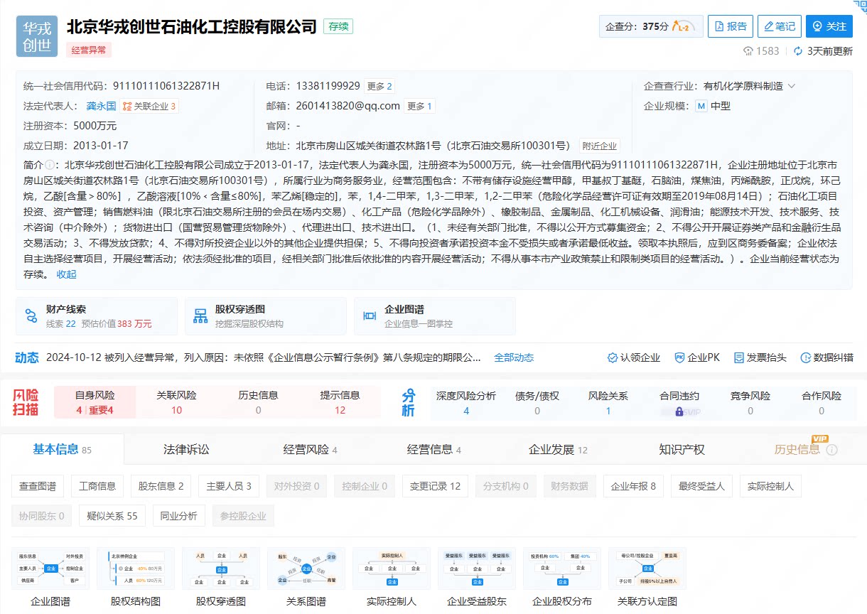The height and width of the screenshot is (614, 867).
Task: Switch to the 基本信息 85 tab
Action: point(63,449)
